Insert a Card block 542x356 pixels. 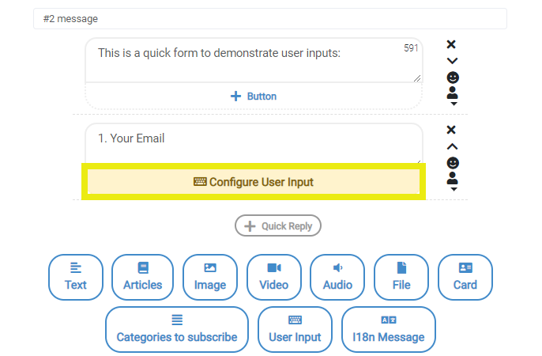465,277
